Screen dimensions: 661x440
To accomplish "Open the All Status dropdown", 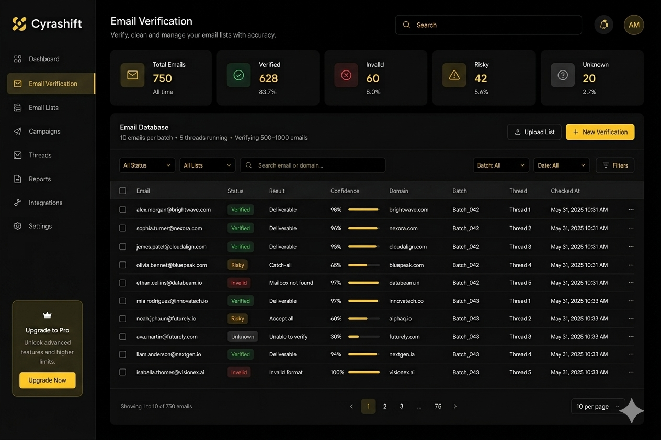I will 147,165.
